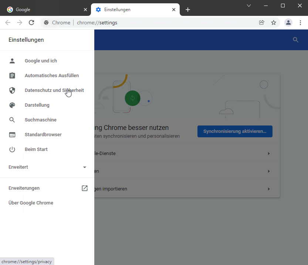Click the Darstellung palette icon
This screenshot has height=265, width=308.
click(x=12, y=105)
